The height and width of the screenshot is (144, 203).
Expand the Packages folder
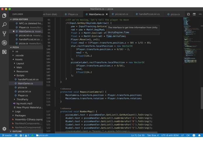[x=26, y=115]
